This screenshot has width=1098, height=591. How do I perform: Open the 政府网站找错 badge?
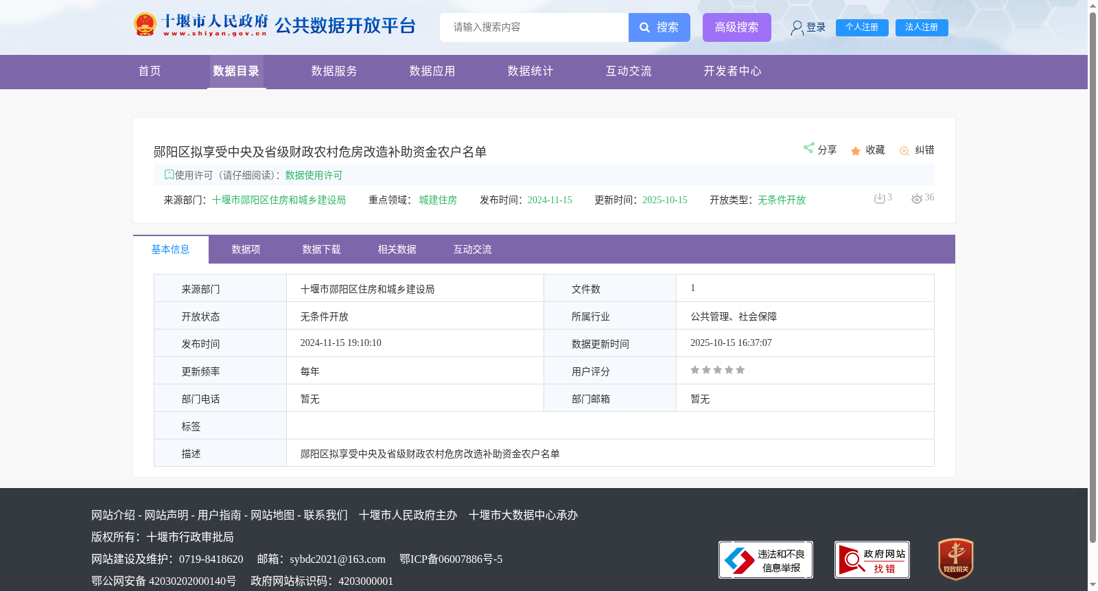pyautogui.click(x=872, y=560)
